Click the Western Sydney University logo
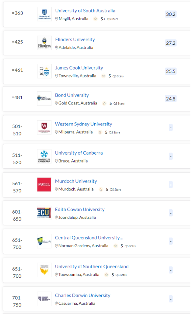194x314 pixels. pyautogui.click(x=44, y=128)
